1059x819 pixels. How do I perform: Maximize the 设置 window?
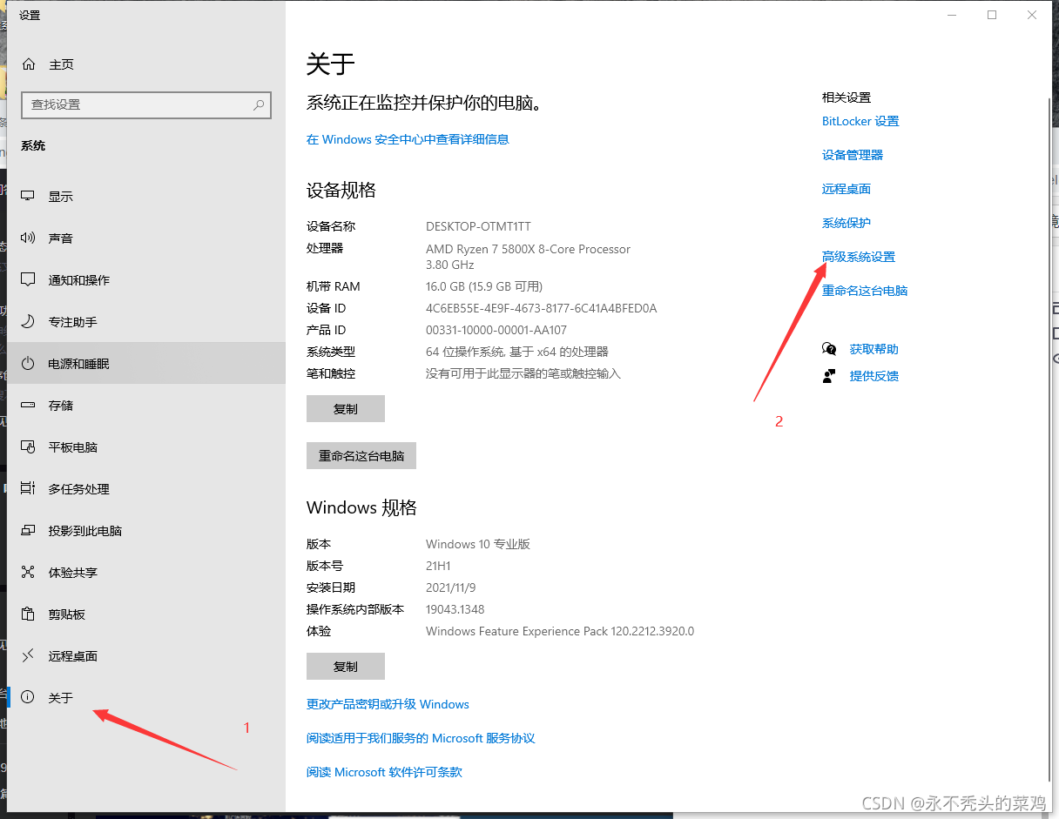tap(992, 15)
